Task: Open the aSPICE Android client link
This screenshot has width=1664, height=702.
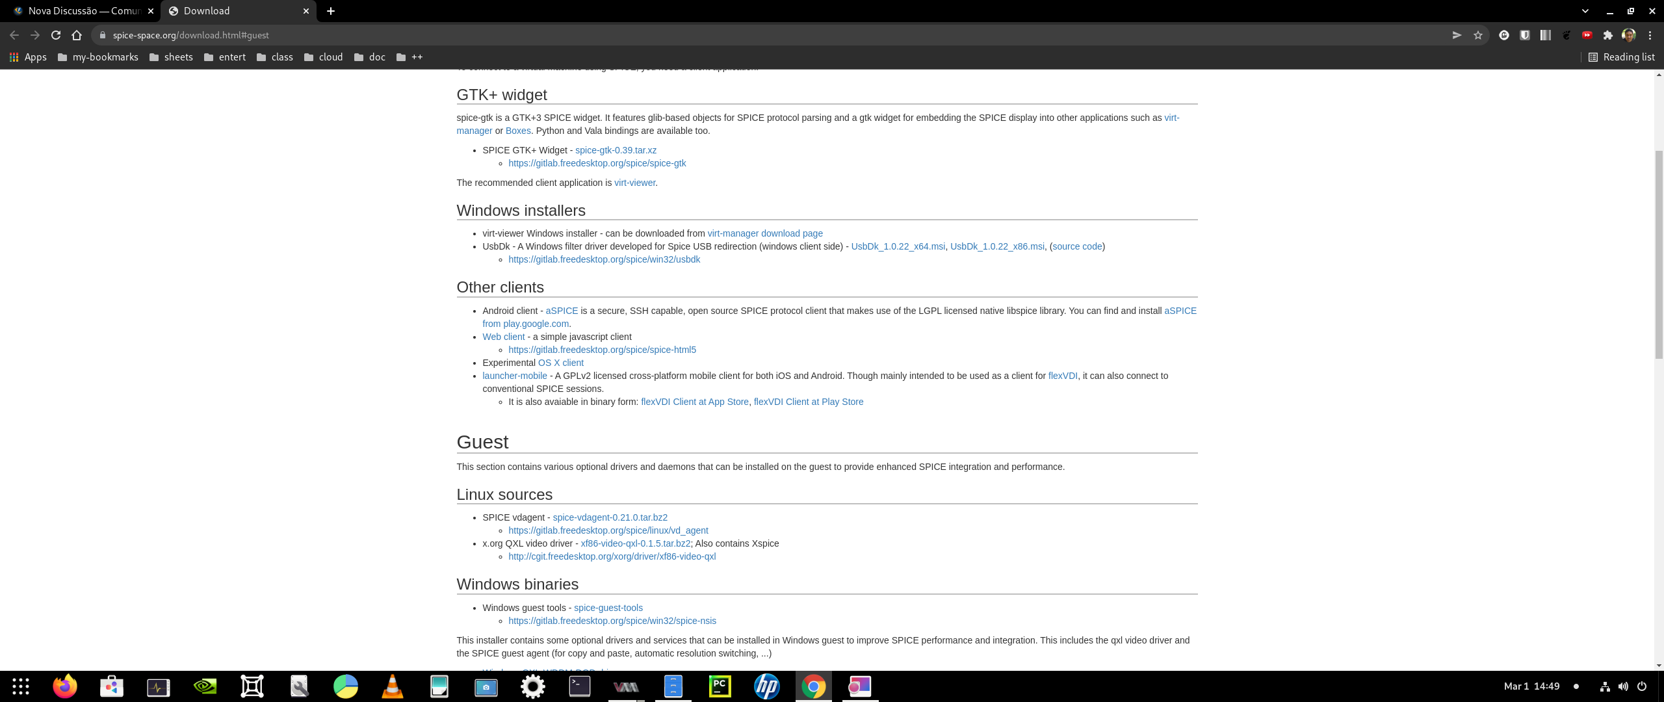Action: [561, 311]
